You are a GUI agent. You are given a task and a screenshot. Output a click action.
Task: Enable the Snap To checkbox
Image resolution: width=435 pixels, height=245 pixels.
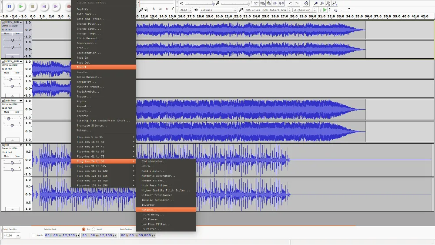pos(33,235)
